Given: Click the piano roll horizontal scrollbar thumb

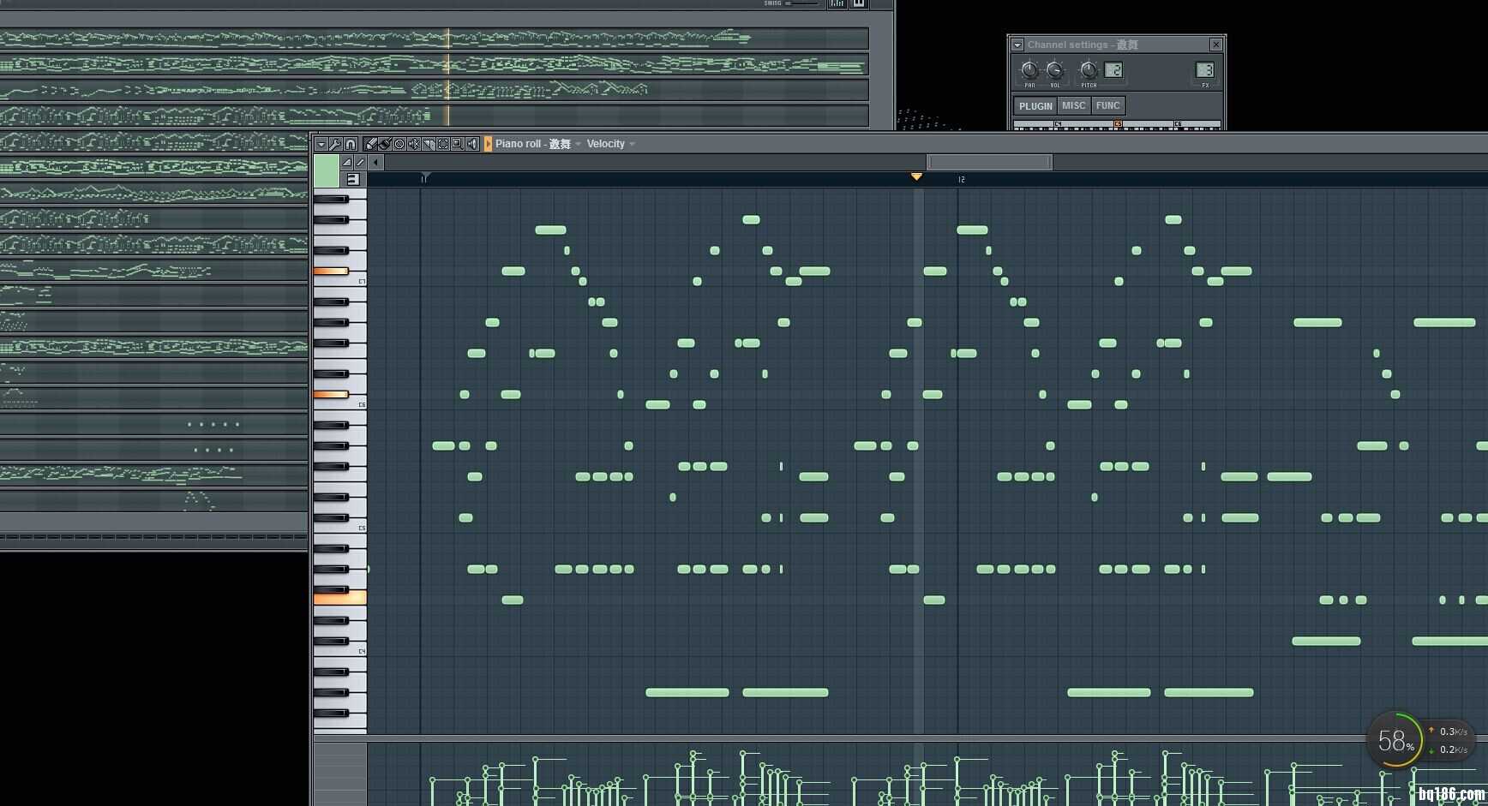Looking at the screenshot, I should pyautogui.click(x=990, y=163).
